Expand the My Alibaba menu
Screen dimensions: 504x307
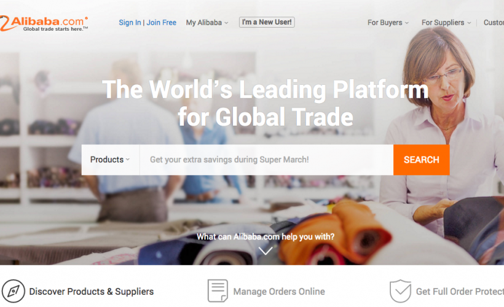pos(207,23)
